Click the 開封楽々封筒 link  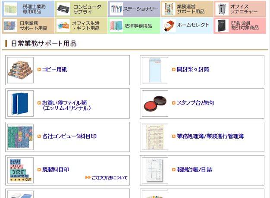pos(193,69)
